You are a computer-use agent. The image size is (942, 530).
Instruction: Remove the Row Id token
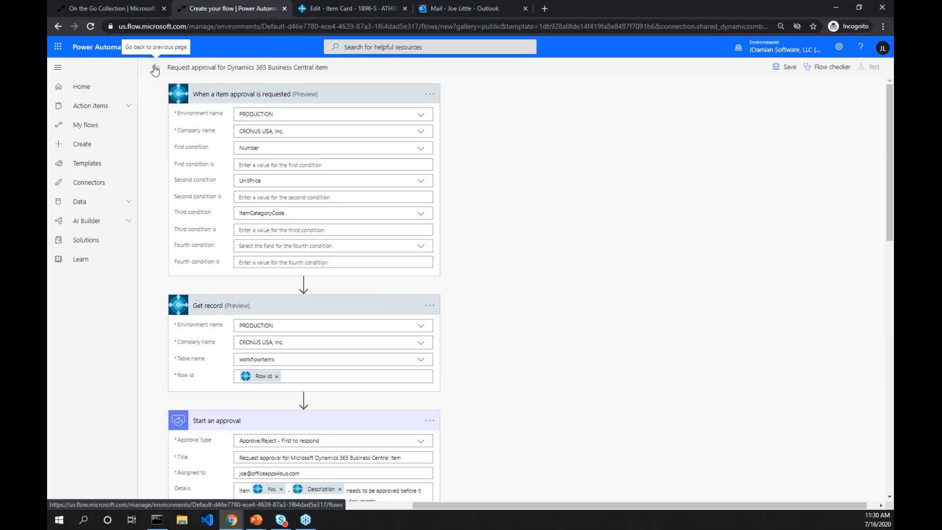[x=276, y=376]
